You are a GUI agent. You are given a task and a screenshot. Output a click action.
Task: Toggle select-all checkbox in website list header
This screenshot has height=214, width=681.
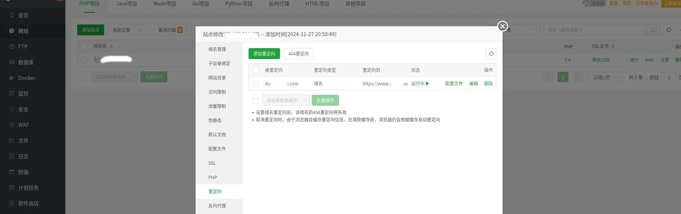[84, 47]
